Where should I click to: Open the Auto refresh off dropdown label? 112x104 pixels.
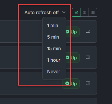42,12
